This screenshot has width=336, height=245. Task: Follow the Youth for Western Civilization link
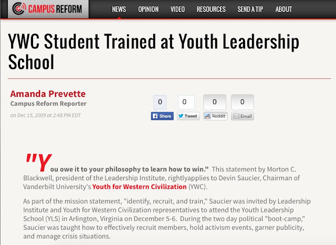[x=140, y=187]
